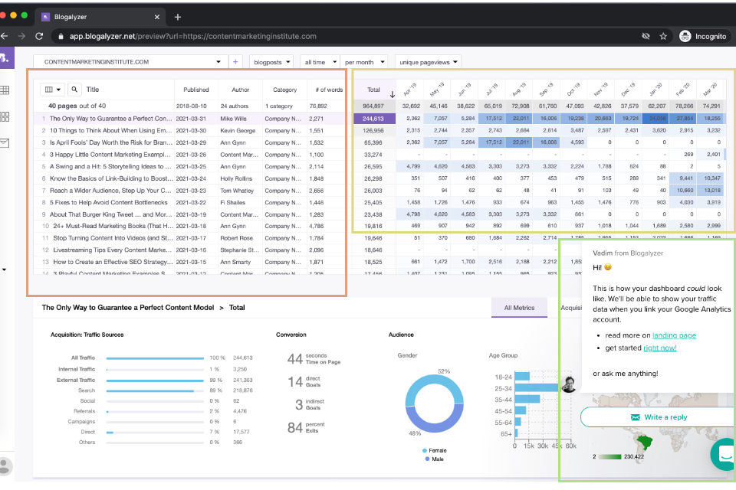Open the blogposts dropdown
736x490 pixels.
pos(271,62)
